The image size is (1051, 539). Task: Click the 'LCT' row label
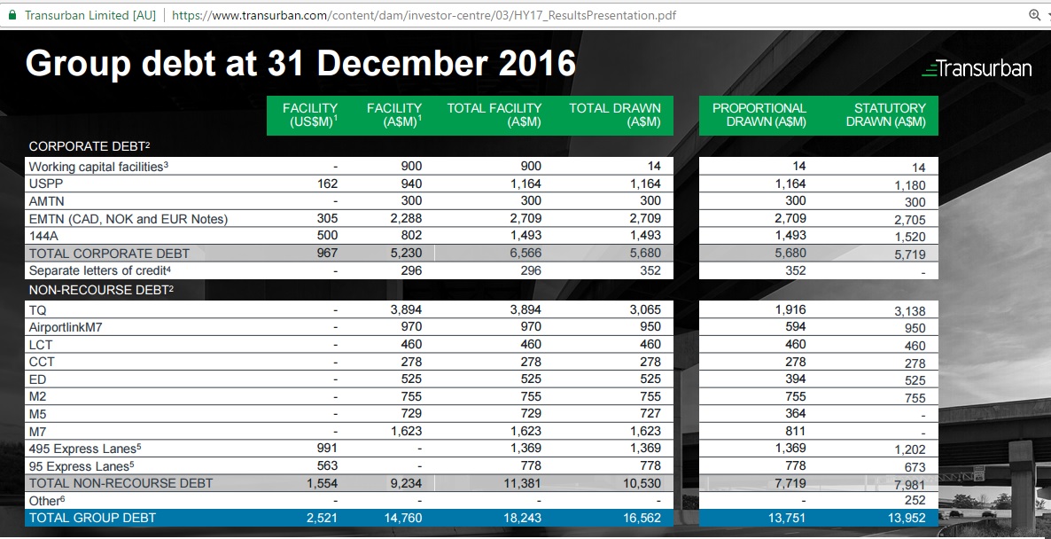[41, 345]
